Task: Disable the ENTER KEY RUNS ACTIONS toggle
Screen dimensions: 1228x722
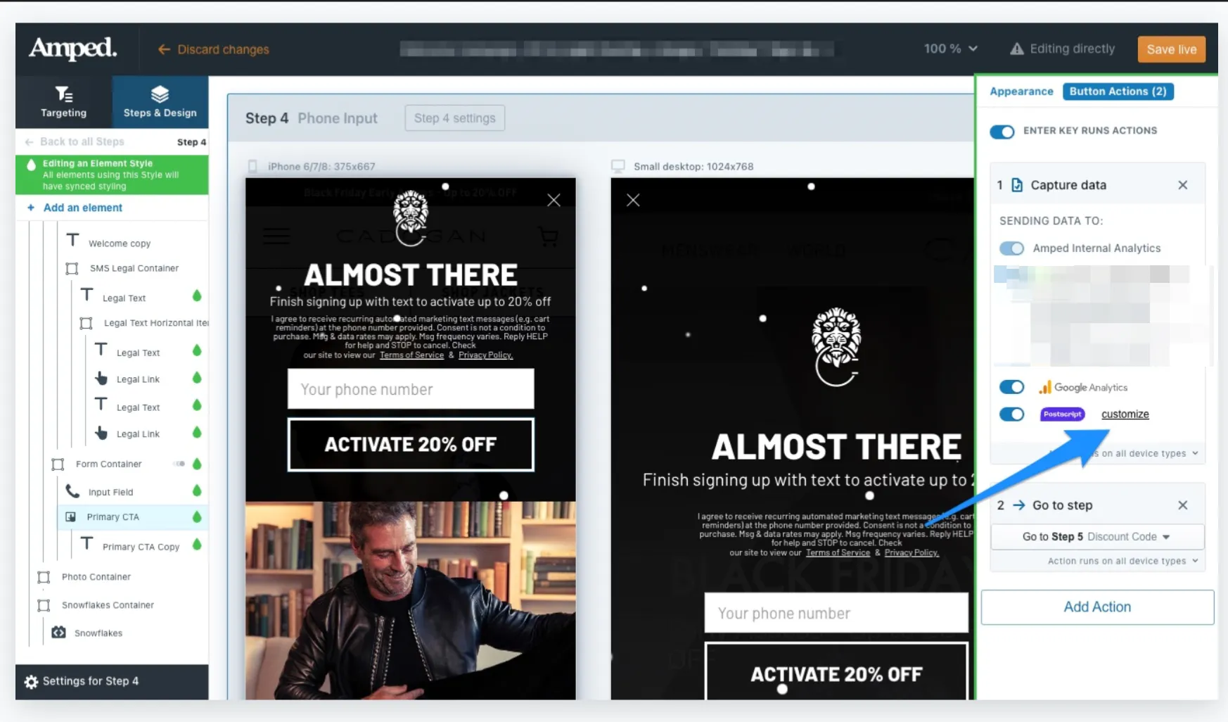Action: point(1002,132)
